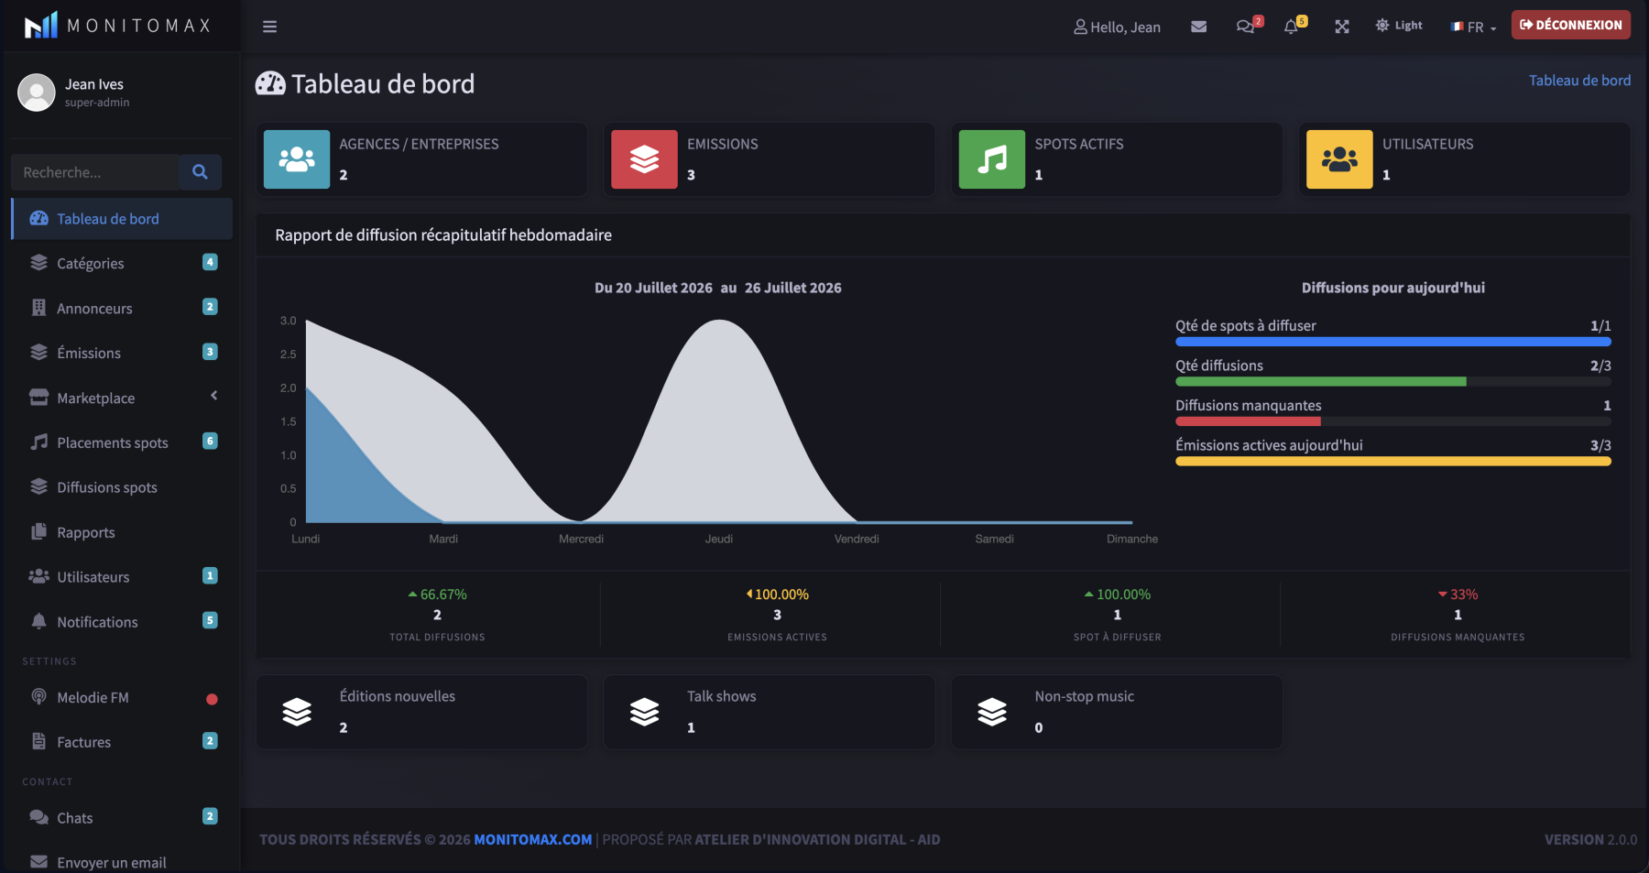This screenshot has width=1649, height=873.
Task: Click the Placements spots badge showing 6
Action: pyautogui.click(x=210, y=441)
